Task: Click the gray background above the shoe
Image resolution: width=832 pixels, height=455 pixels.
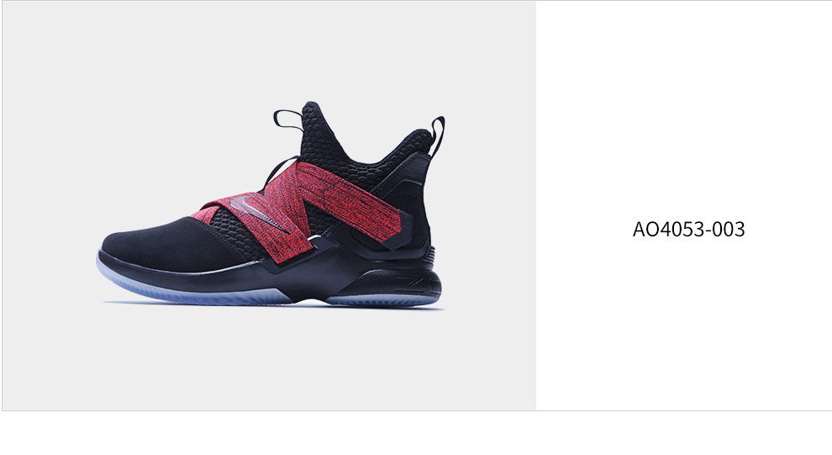Action: point(268,50)
